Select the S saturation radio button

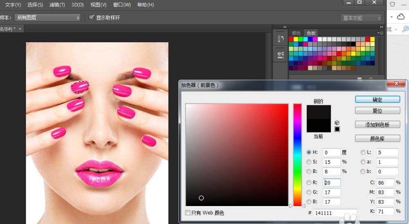309,162
